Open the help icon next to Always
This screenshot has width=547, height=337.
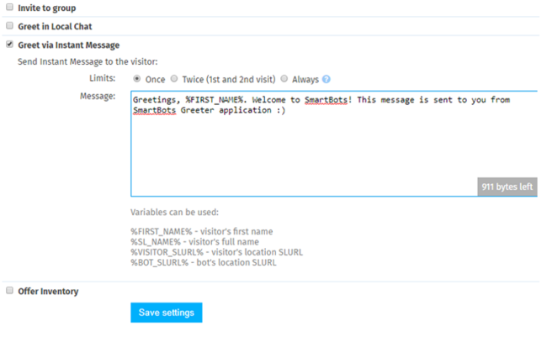click(x=327, y=80)
